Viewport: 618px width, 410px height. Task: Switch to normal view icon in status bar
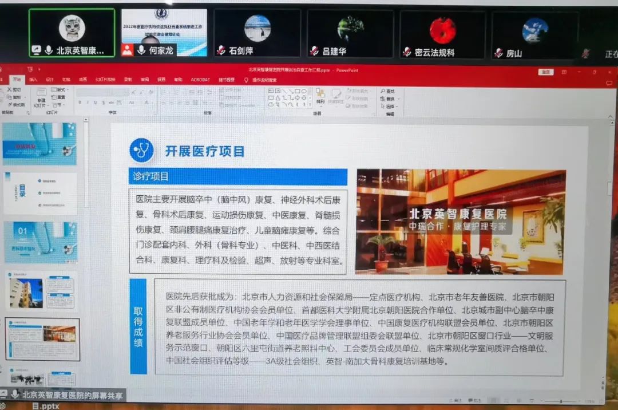[493, 400]
